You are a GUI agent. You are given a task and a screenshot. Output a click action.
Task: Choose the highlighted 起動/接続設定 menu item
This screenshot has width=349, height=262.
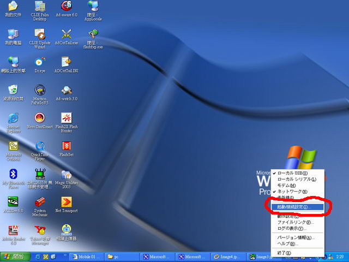[297, 207]
